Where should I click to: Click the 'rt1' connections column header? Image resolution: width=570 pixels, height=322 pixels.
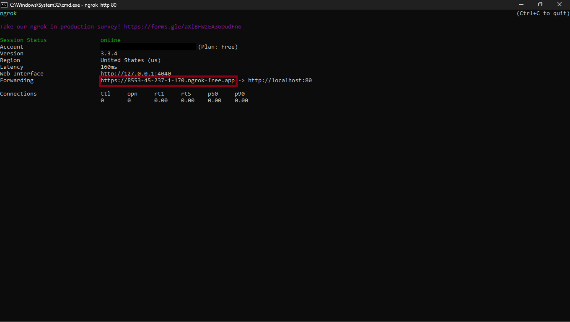click(159, 94)
